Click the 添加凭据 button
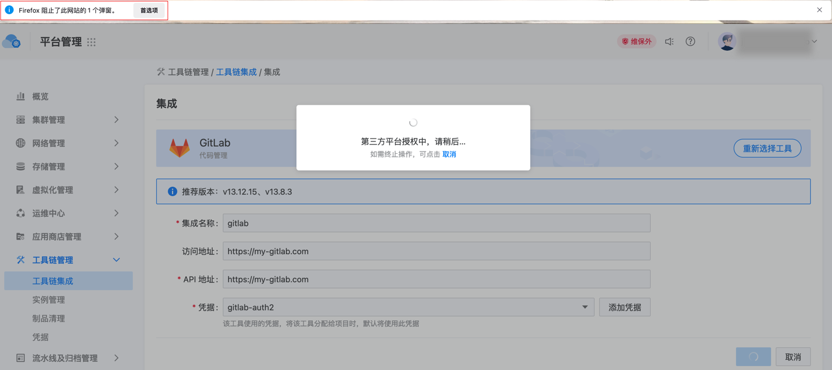The width and height of the screenshot is (832, 370). coord(624,307)
